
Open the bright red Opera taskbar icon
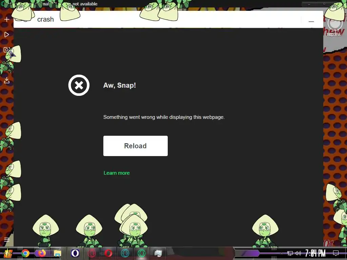click(108, 253)
